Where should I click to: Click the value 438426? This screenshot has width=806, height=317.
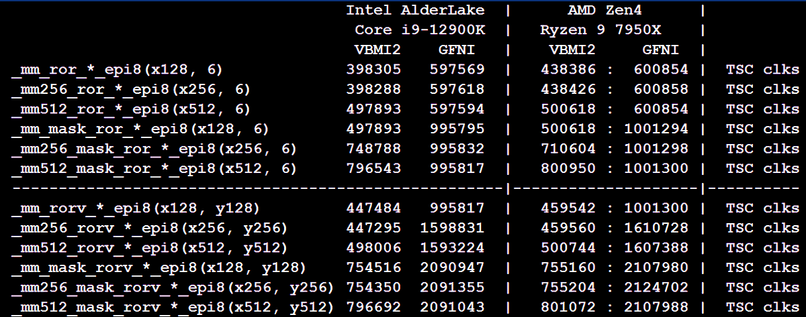[568, 89]
